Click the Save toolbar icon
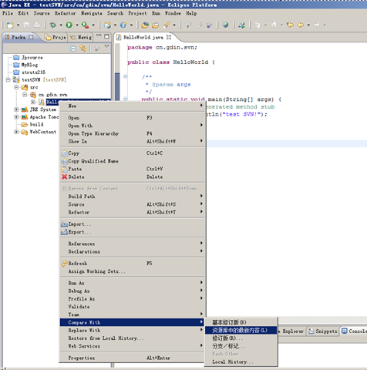This screenshot has height=370, width=367. 26,25
